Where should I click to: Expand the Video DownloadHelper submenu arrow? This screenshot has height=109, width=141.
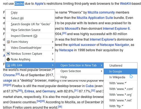(53, 48)
